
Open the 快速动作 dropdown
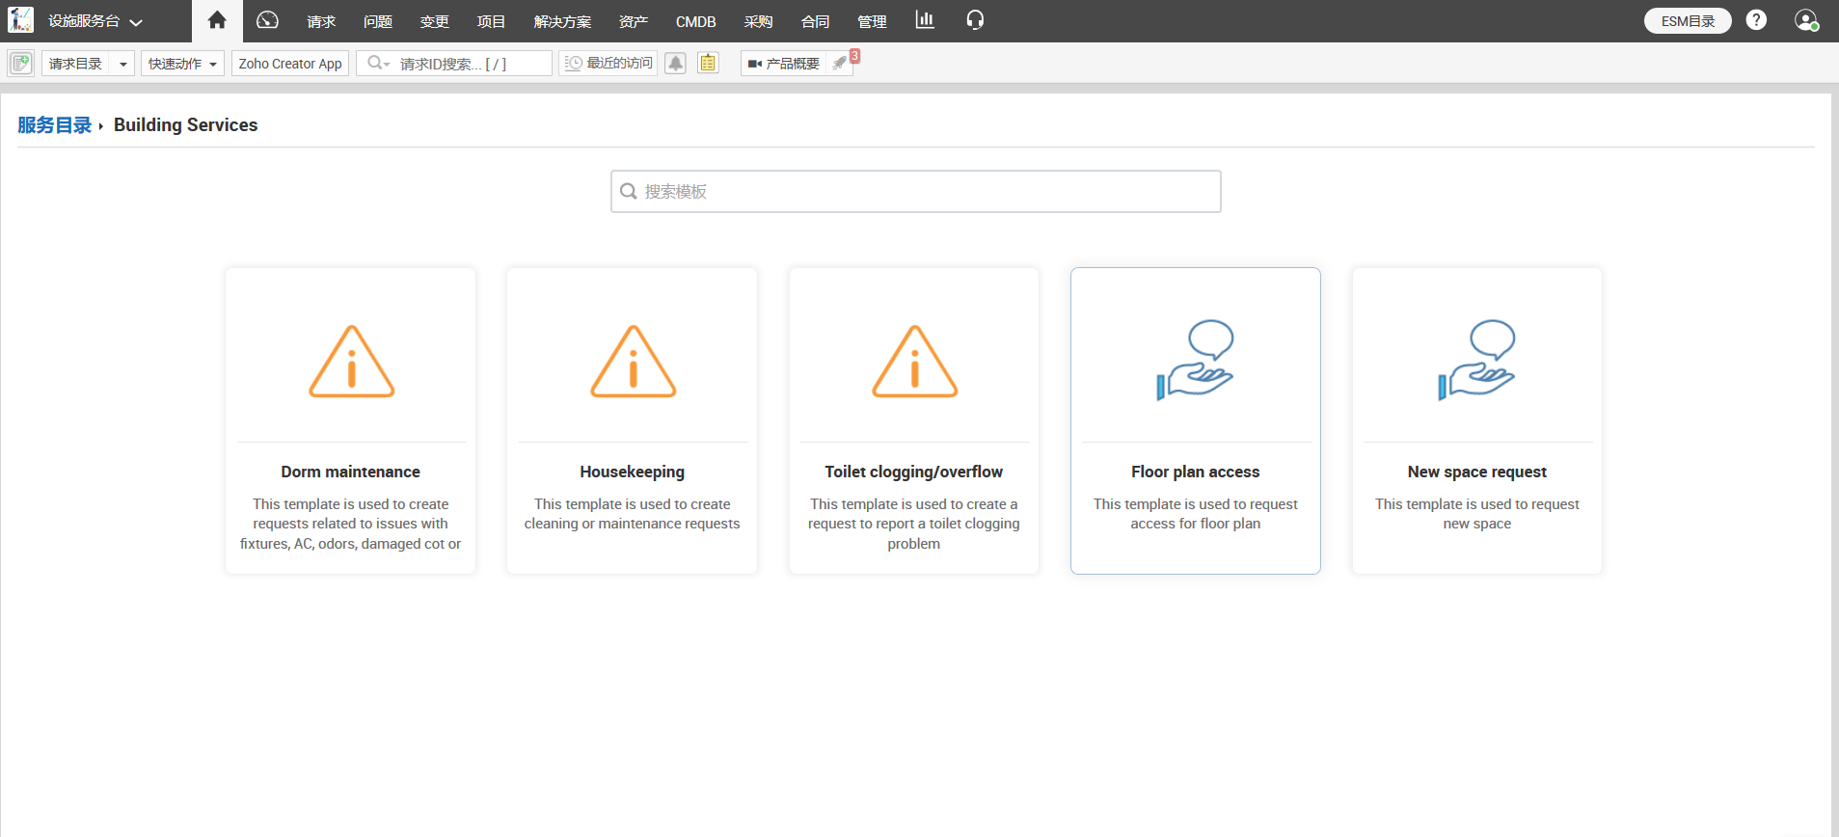pos(182,64)
